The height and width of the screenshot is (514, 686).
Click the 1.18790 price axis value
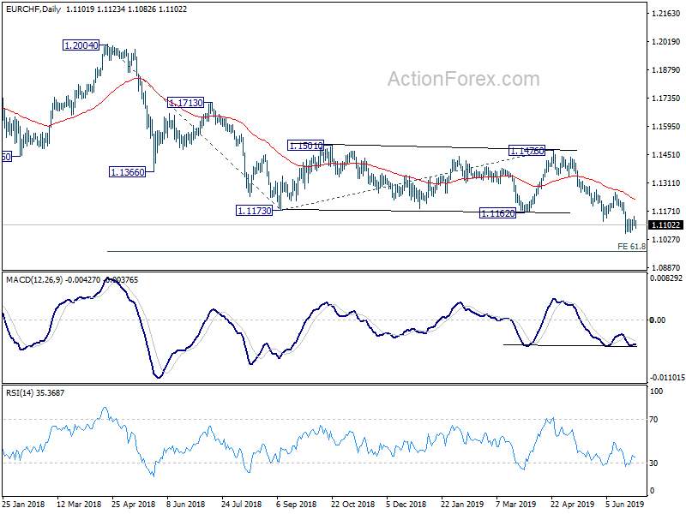(666, 70)
